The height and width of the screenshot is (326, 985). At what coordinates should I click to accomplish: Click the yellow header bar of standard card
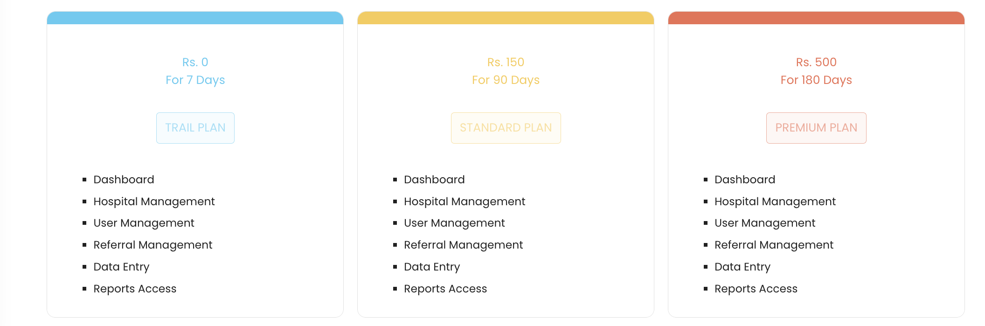click(x=506, y=18)
